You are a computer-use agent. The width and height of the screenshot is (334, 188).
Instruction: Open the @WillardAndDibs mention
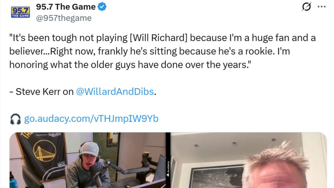115,92
